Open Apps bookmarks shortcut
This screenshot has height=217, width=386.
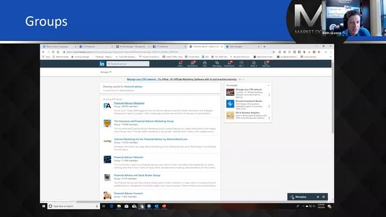click(46, 57)
